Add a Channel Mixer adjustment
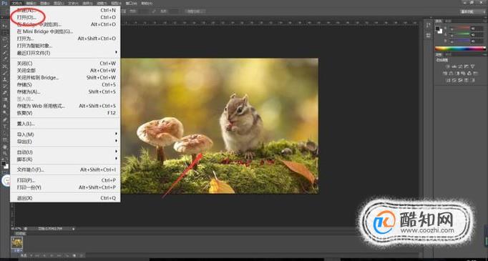This screenshot has height=261, width=488. tap(469, 74)
